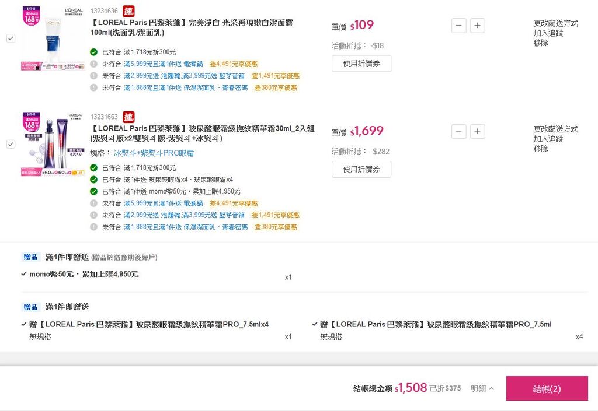Click grey status icon for eye cream's 泡麵碗 promotion

click(94, 215)
